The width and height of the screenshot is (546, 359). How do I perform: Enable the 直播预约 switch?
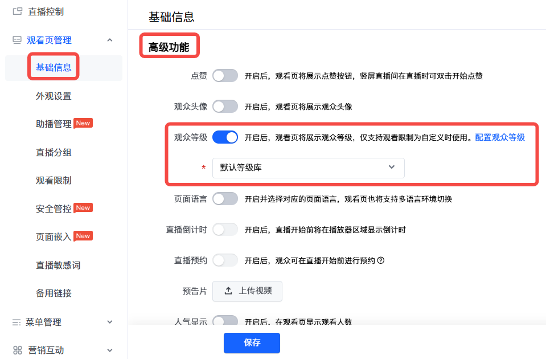pos(225,260)
